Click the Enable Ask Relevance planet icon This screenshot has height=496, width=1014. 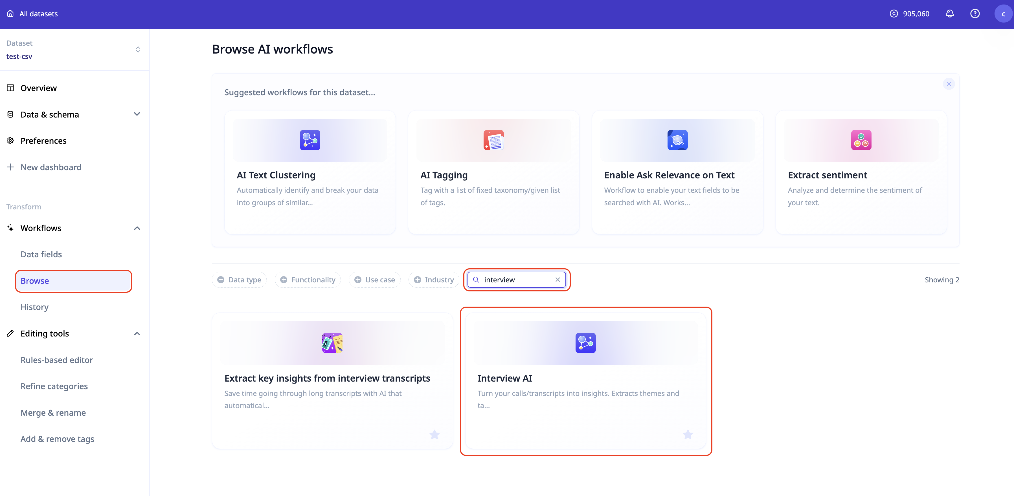pos(677,140)
